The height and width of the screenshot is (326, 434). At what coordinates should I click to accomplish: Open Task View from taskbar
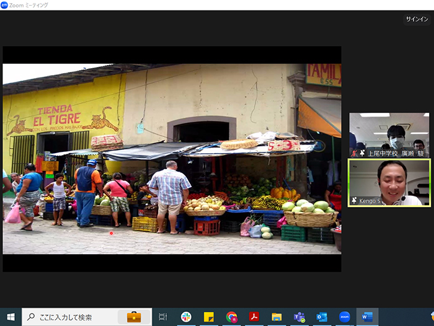point(162,317)
